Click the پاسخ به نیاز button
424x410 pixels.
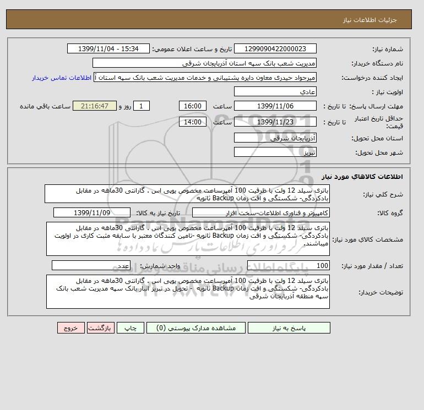pyautogui.click(x=289, y=328)
